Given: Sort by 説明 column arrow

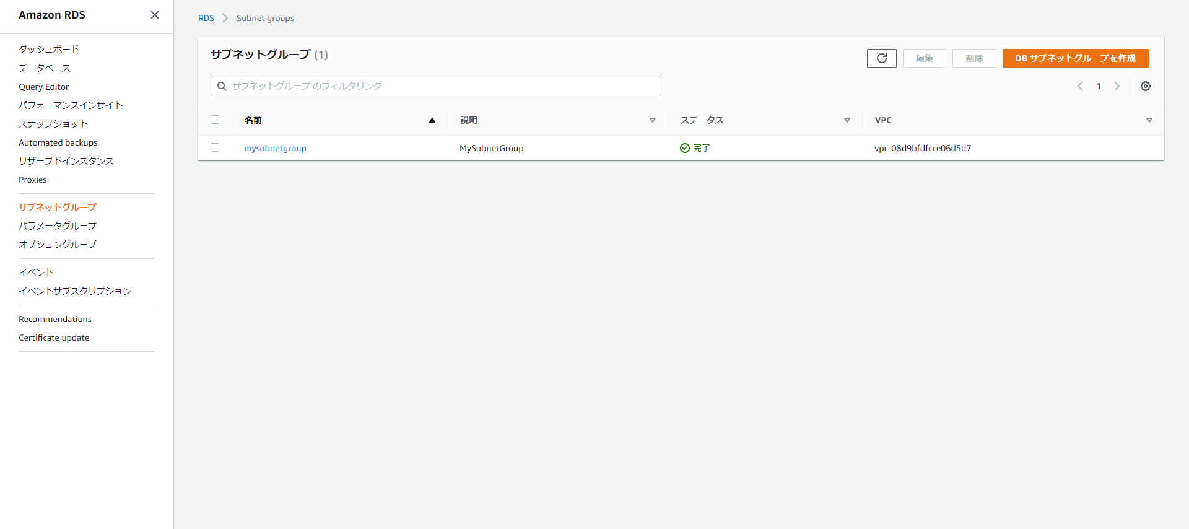Looking at the screenshot, I should pyautogui.click(x=653, y=120).
